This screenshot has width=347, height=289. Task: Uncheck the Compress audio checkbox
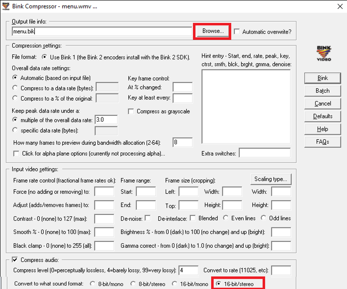(x=15, y=260)
